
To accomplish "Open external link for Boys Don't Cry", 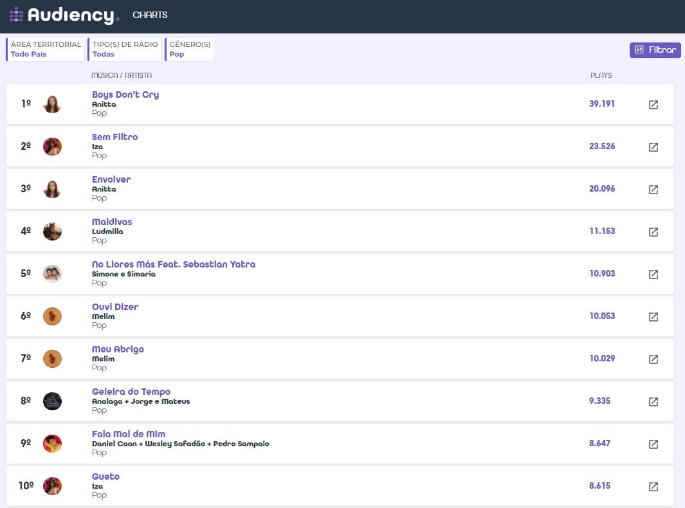I will (x=653, y=104).
